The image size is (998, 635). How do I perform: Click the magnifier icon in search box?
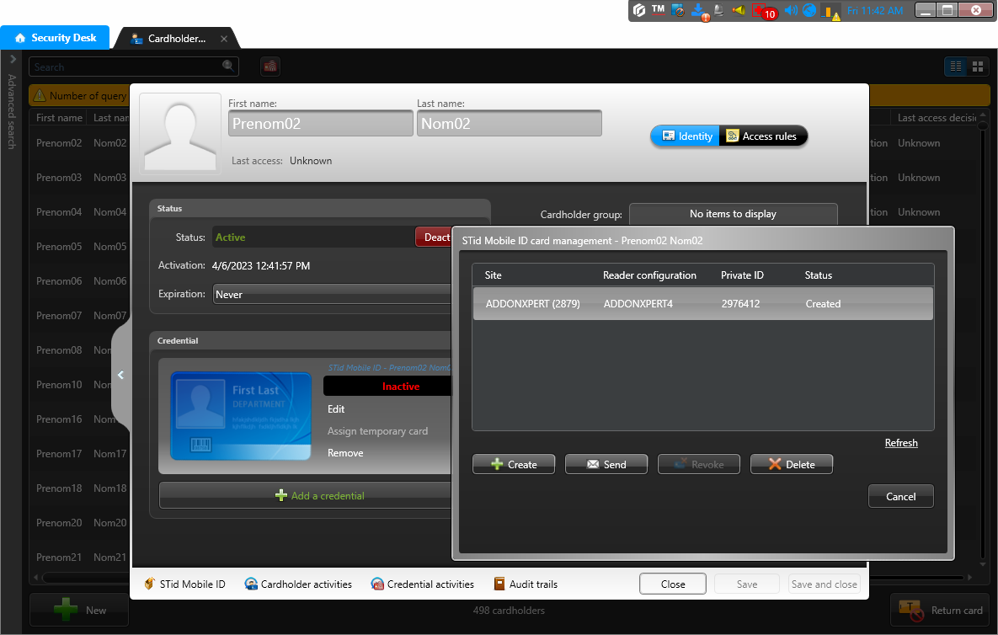tap(228, 67)
